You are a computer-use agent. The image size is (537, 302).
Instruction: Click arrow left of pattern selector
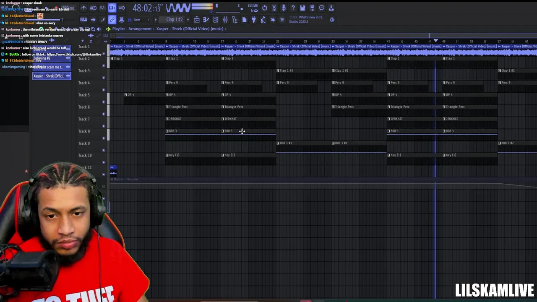156,20
